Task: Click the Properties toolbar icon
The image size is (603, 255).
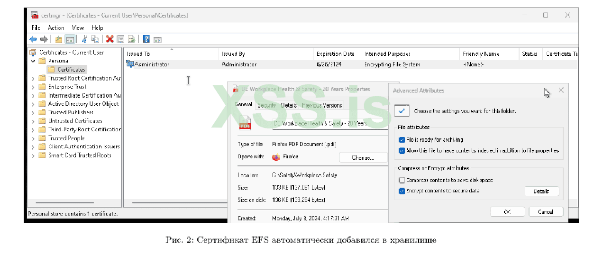Action: pos(120,39)
